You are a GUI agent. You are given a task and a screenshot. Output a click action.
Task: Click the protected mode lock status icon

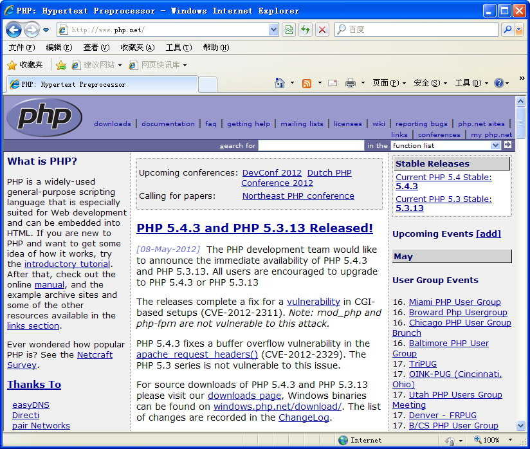click(450, 440)
